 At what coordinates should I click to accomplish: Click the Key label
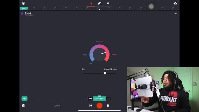(83, 69)
